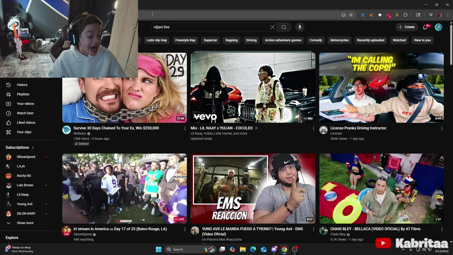
Task: Click the install app icon in address bar
Action: pos(343,15)
